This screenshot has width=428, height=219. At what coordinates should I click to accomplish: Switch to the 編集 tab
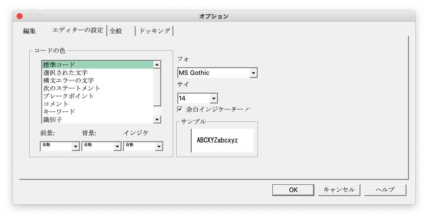click(x=29, y=31)
